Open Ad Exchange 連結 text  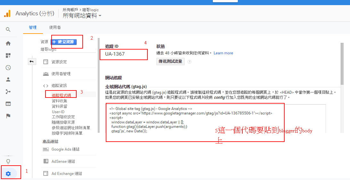[x=67, y=173]
